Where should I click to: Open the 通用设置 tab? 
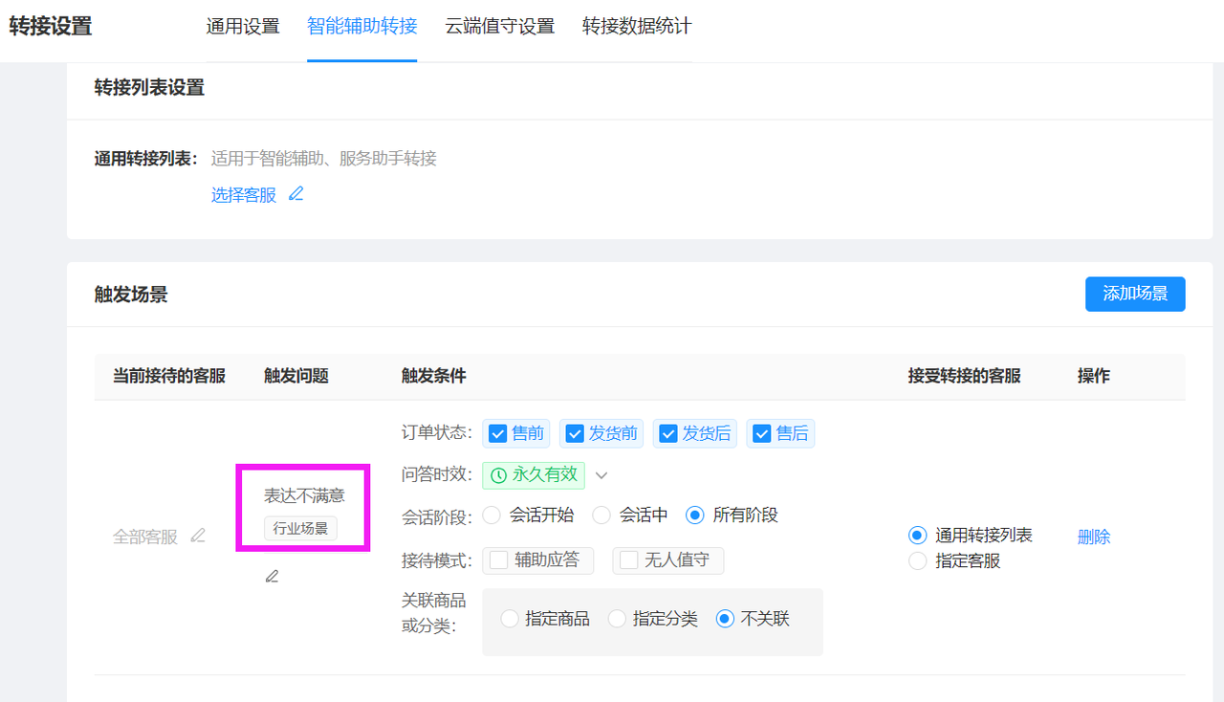pyautogui.click(x=243, y=26)
